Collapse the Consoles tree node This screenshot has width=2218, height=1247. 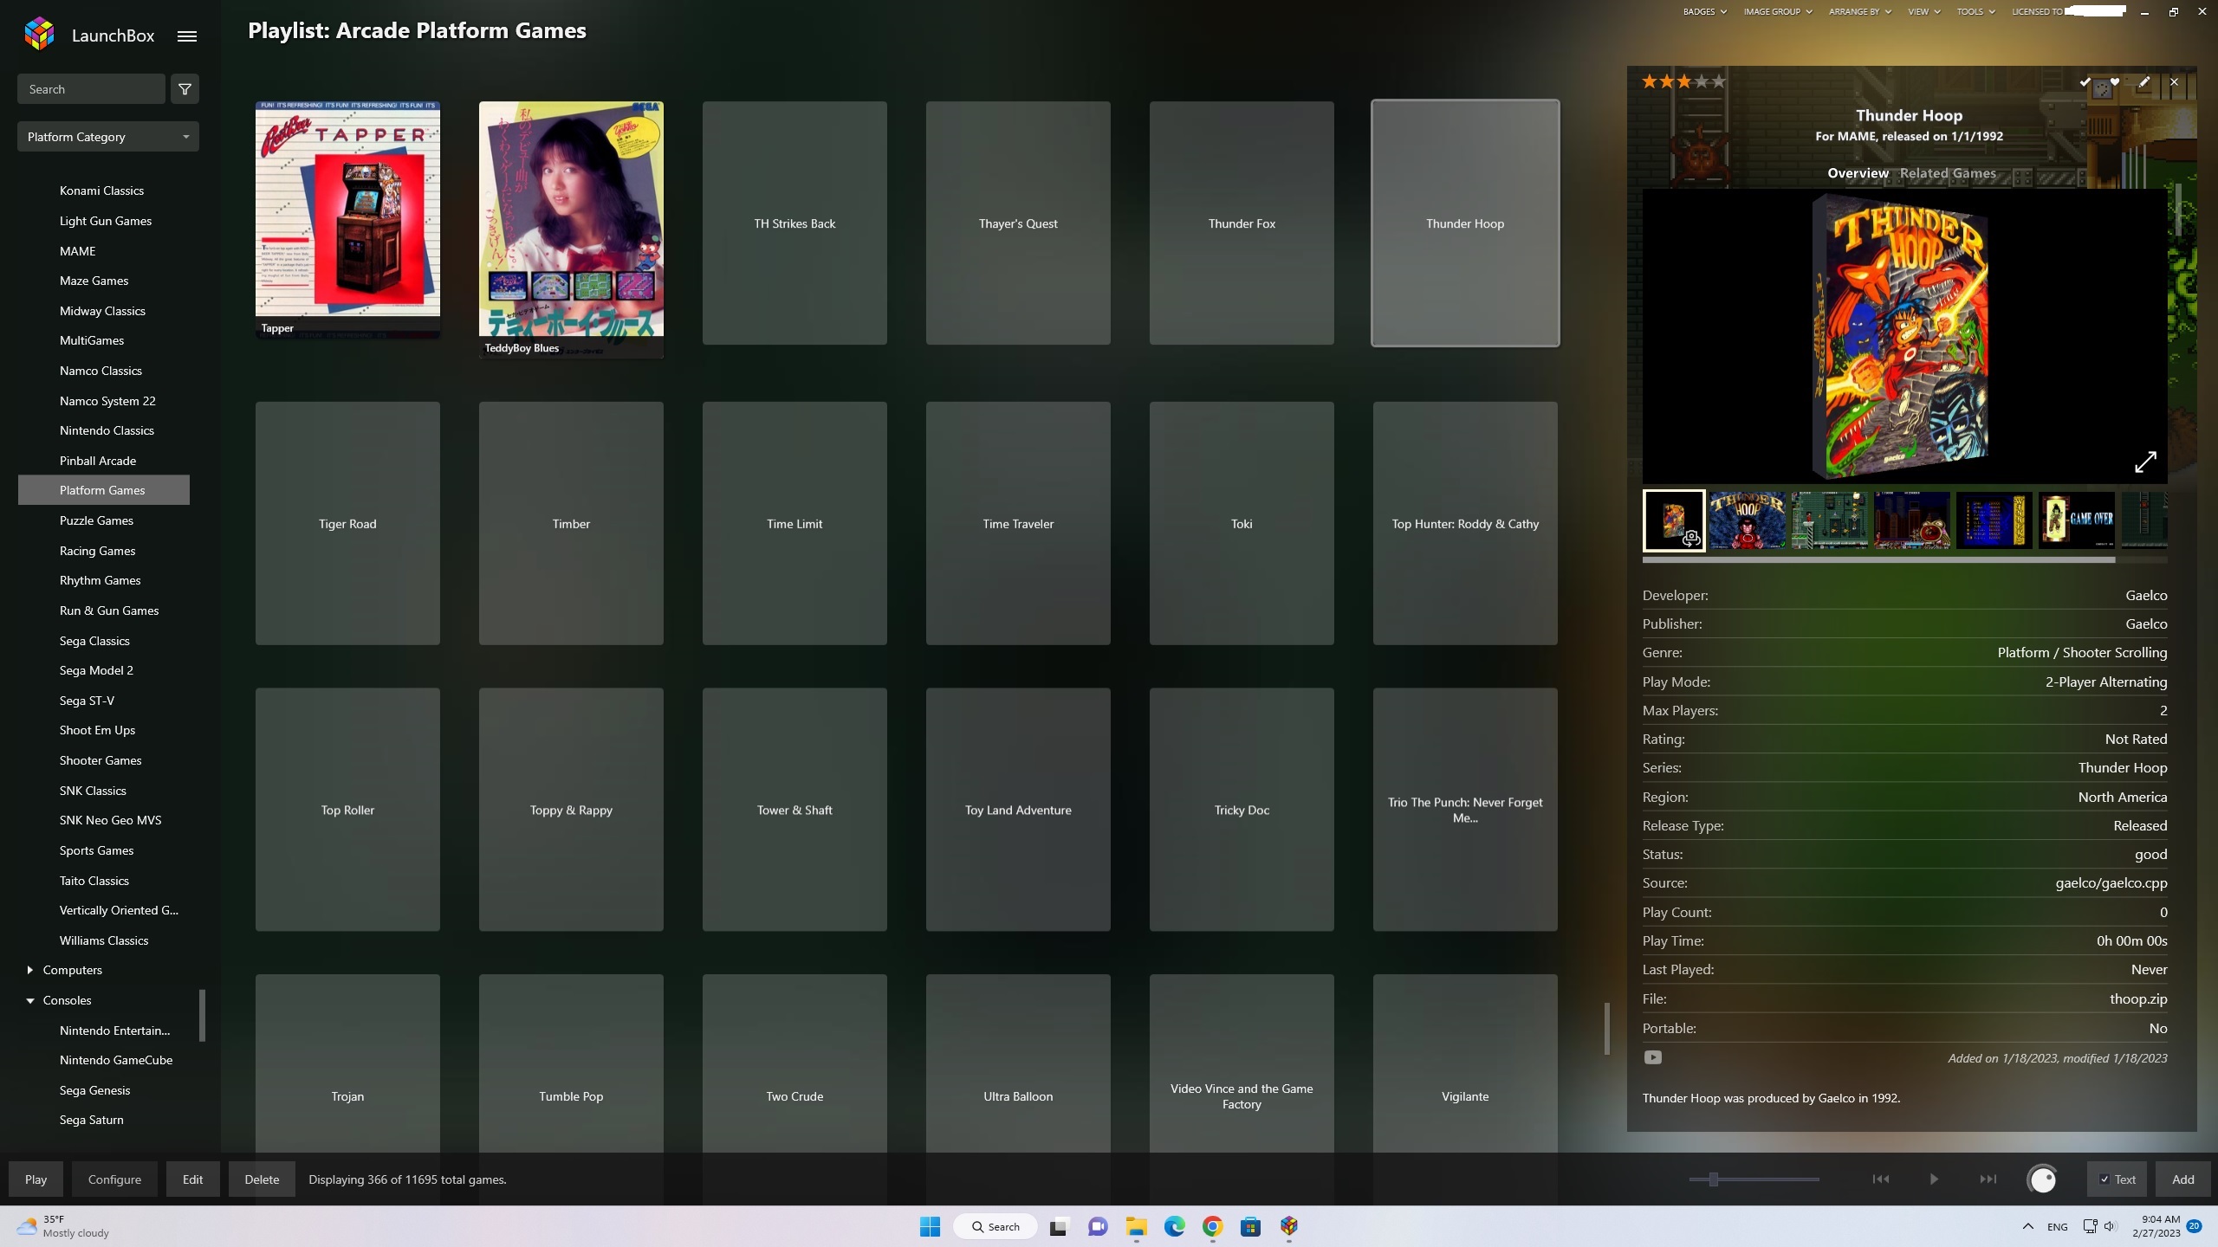pyautogui.click(x=29, y=1000)
